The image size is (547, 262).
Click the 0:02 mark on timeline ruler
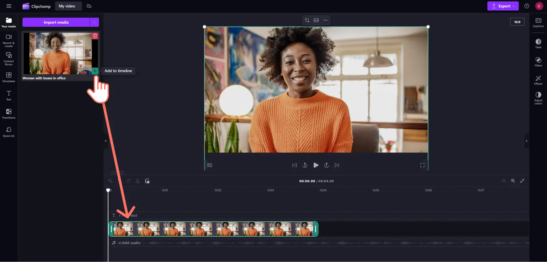[218, 190]
